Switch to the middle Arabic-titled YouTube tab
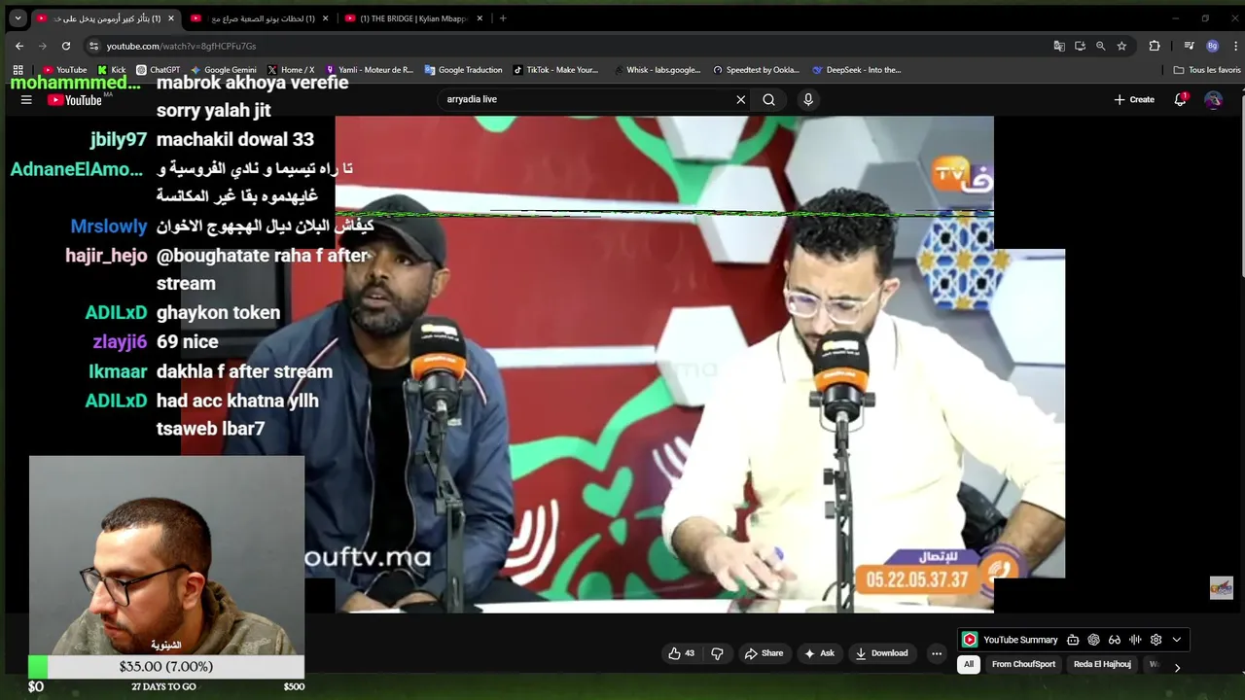Screen dimensions: 1245x700 pyautogui.click(x=260, y=18)
